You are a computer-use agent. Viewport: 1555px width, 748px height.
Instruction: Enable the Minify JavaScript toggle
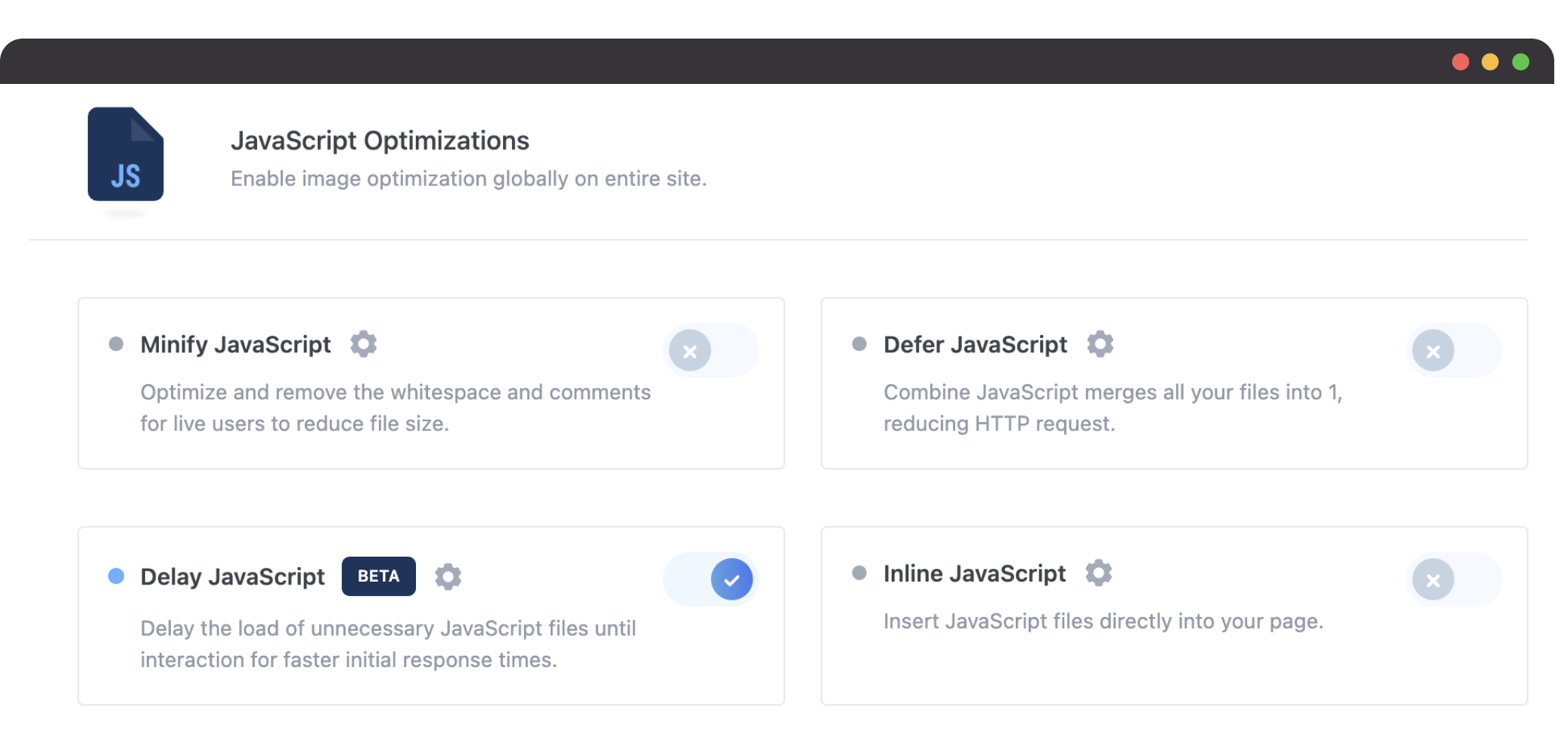pos(711,351)
